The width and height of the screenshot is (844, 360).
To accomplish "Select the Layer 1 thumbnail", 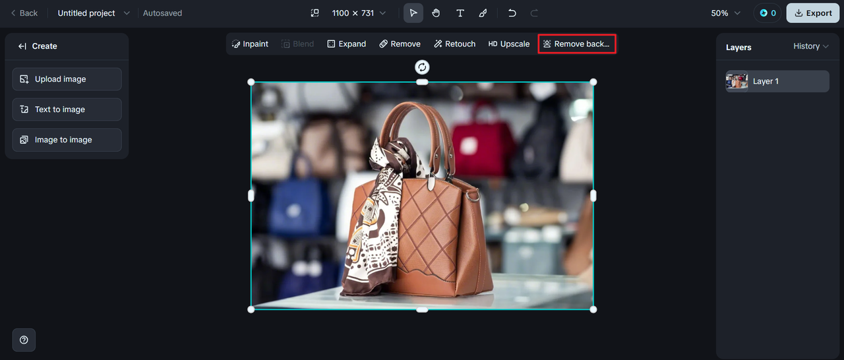I will click(x=737, y=82).
